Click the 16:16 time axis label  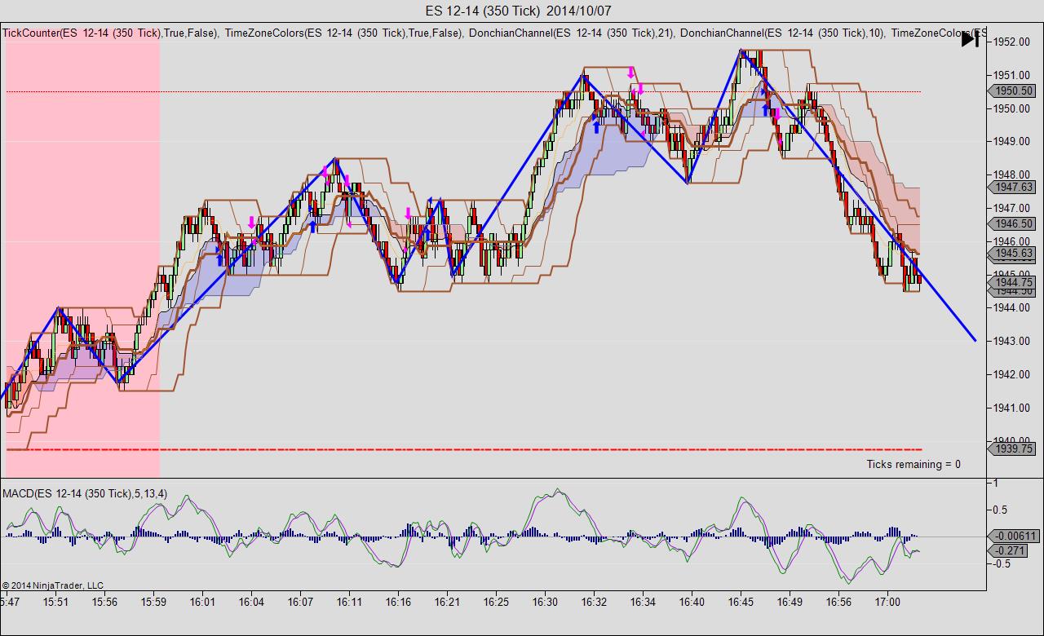(398, 602)
